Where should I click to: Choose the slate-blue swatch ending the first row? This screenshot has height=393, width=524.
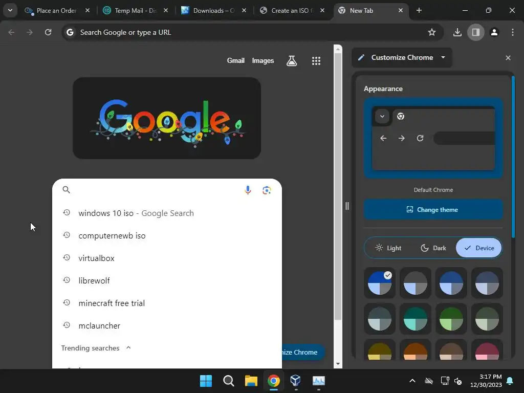pyautogui.click(x=487, y=283)
